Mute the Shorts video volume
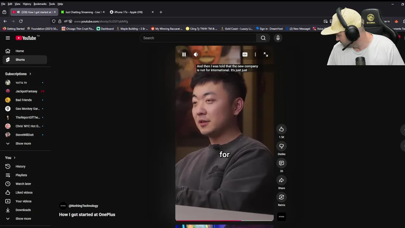The image size is (405, 228). [x=196, y=54]
